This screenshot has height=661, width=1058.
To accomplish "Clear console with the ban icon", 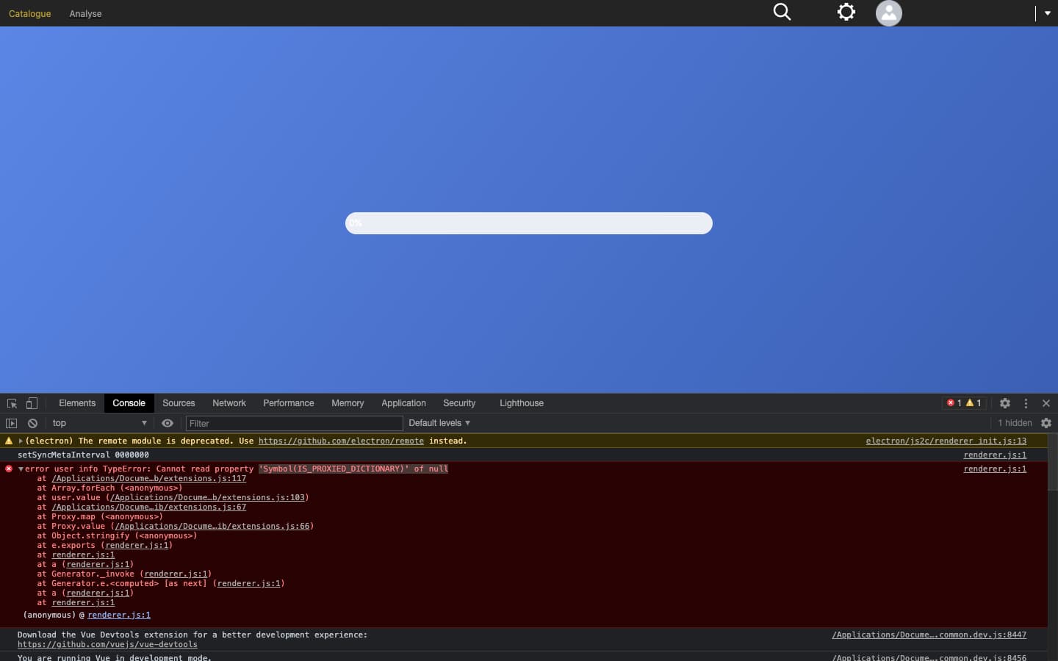I will point(32,423).
